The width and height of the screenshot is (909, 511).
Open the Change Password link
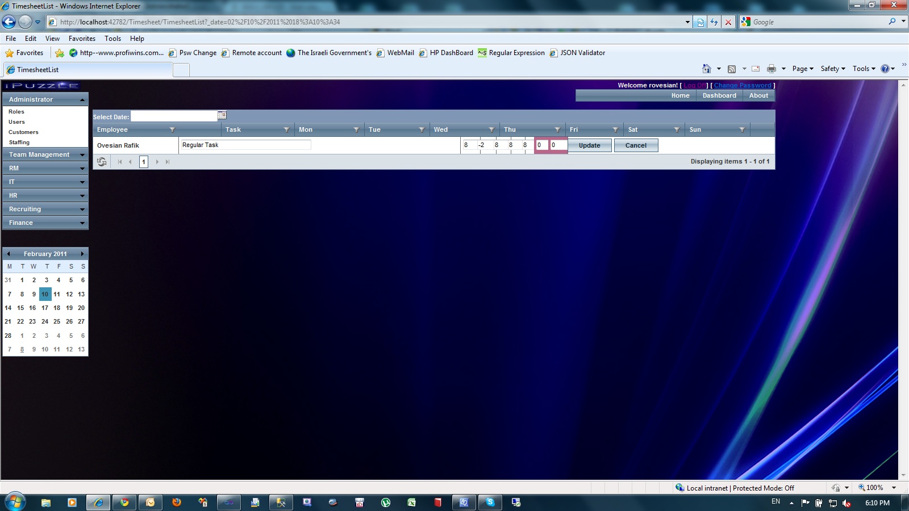pos(743,85)
